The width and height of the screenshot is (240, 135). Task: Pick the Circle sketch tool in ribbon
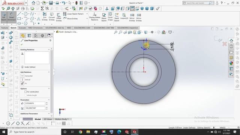[25, 14]
